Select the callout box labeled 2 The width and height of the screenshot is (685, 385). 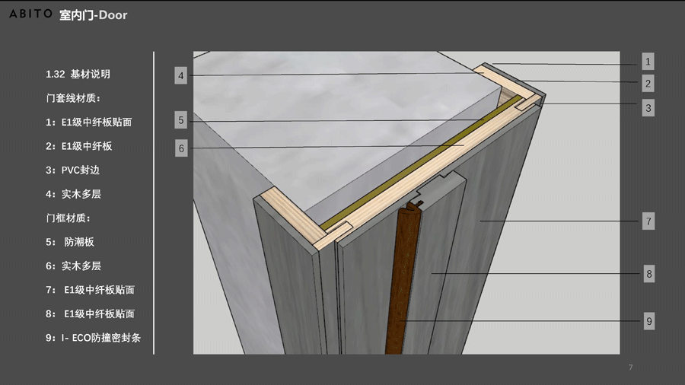click(648, 84)
